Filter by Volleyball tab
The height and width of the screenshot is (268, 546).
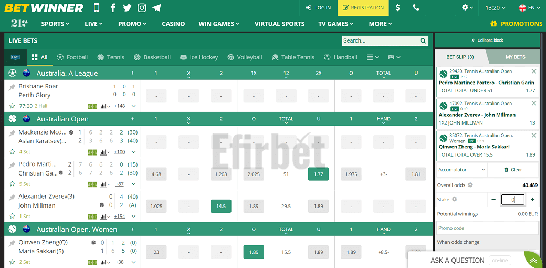click(x=245, y=57)
